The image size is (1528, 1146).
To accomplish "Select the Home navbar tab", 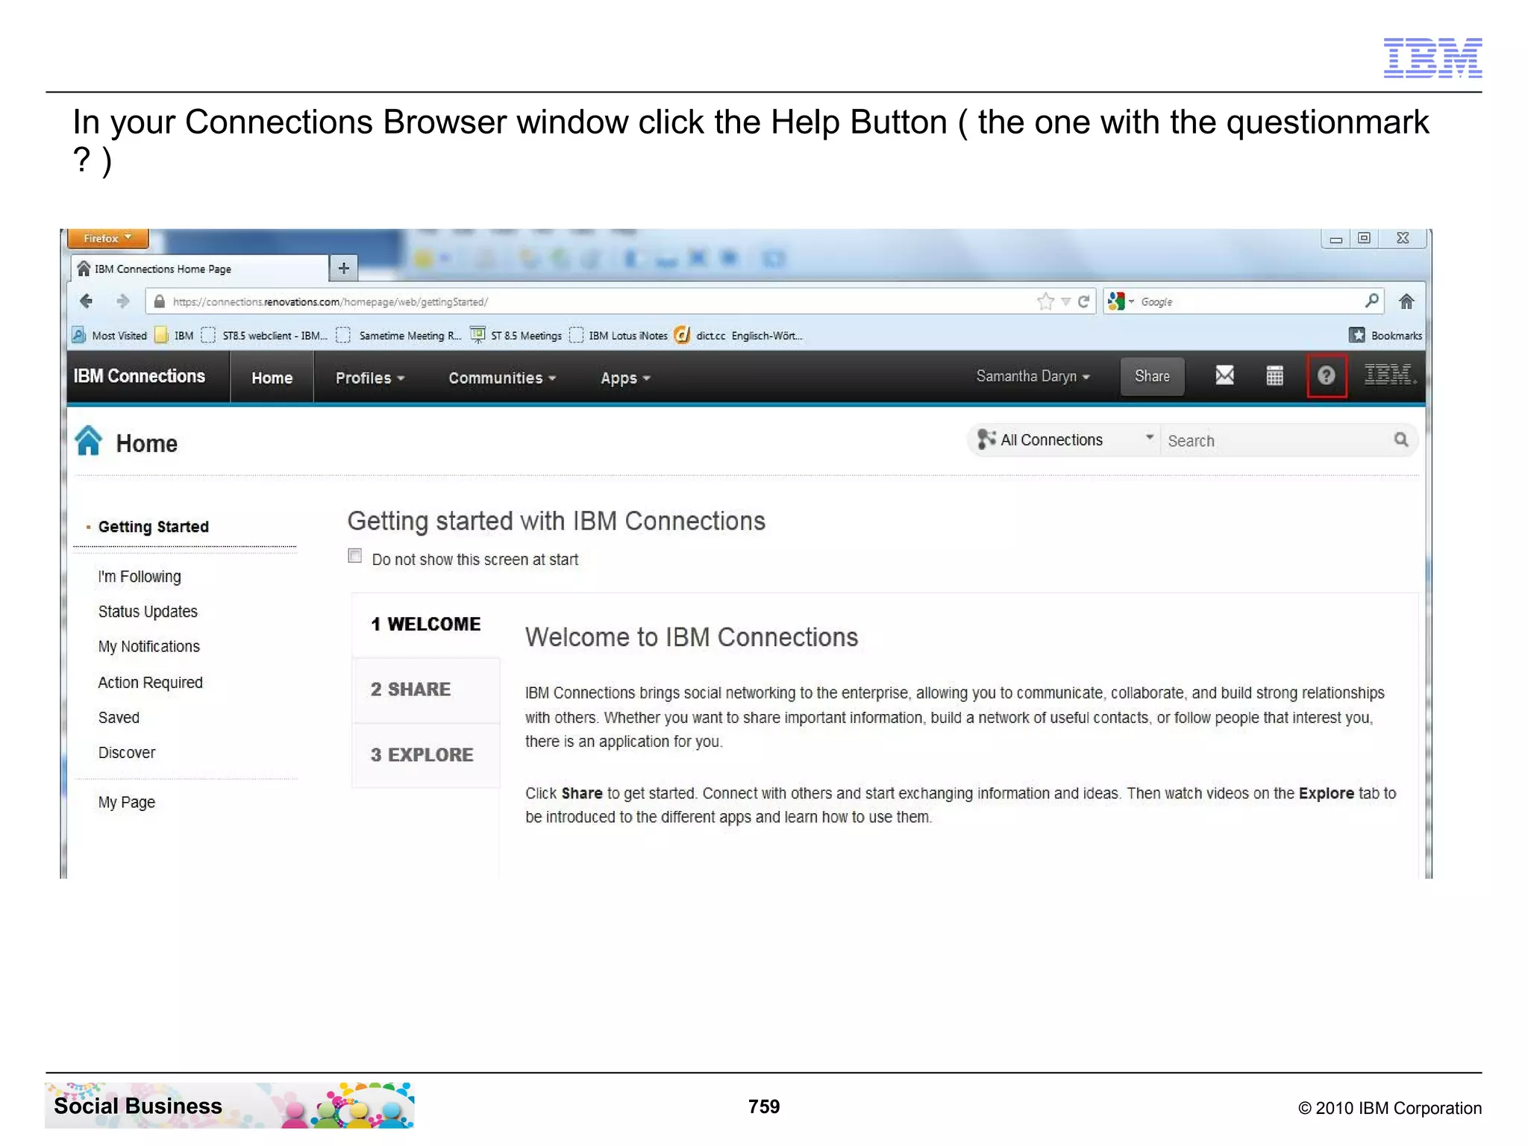I will [x=272, y=378].
